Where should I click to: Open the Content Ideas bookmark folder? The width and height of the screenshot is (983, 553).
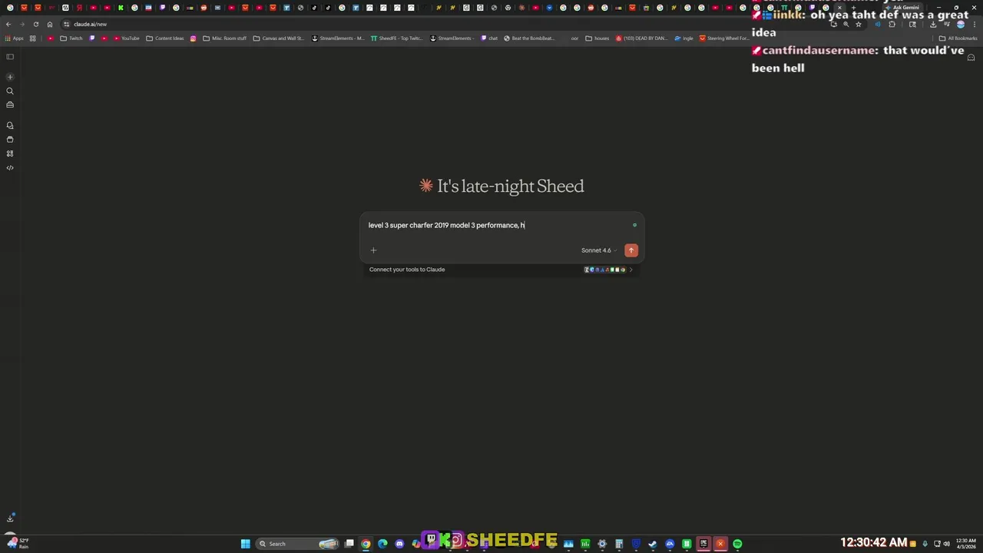point(165,38)
